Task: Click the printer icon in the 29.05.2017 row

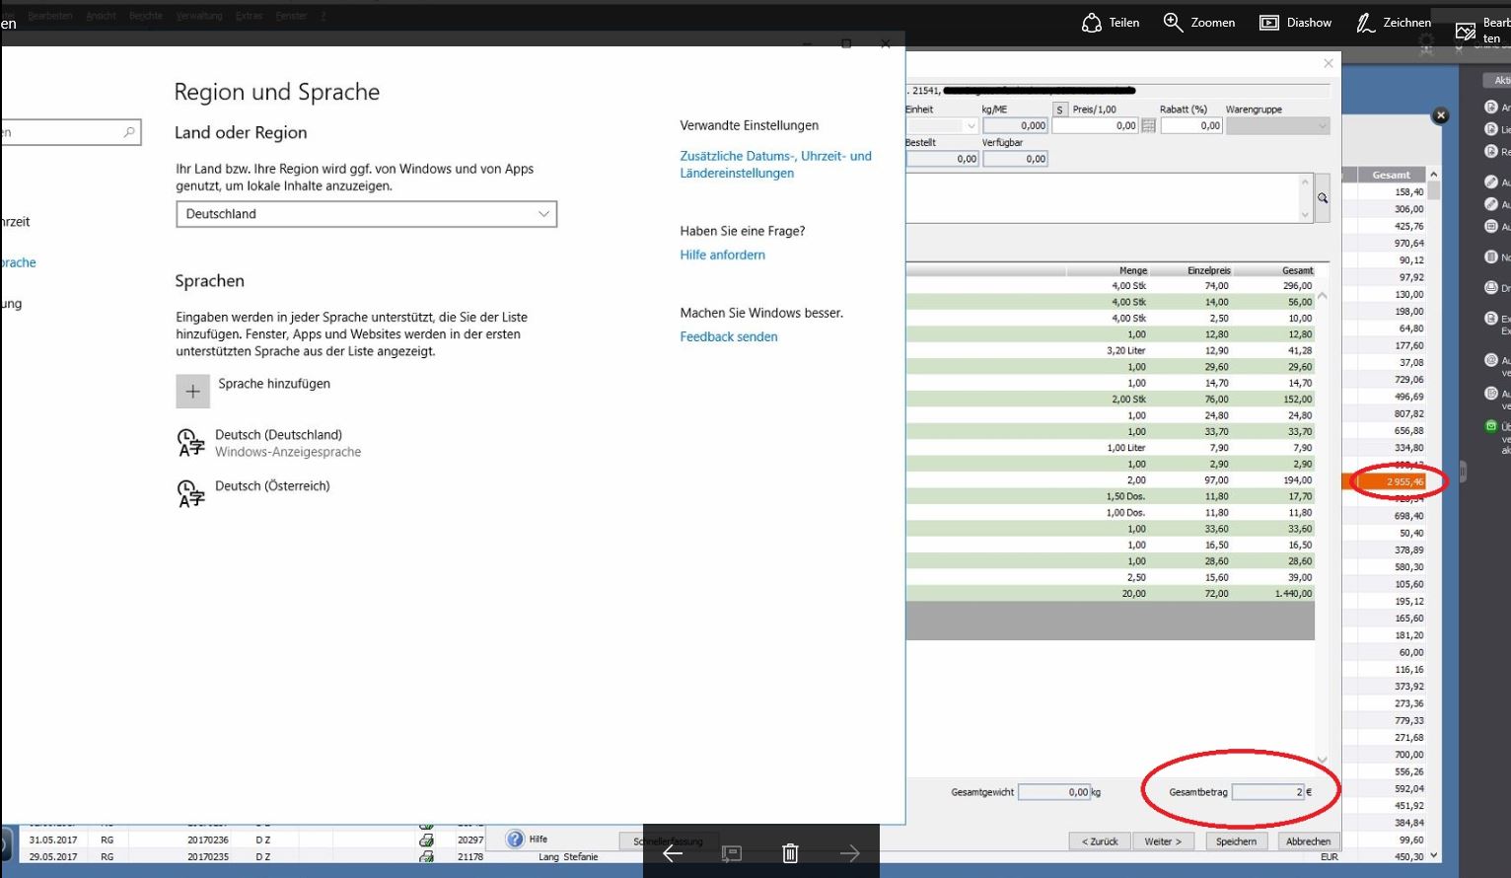Action: tap(426, 857)
